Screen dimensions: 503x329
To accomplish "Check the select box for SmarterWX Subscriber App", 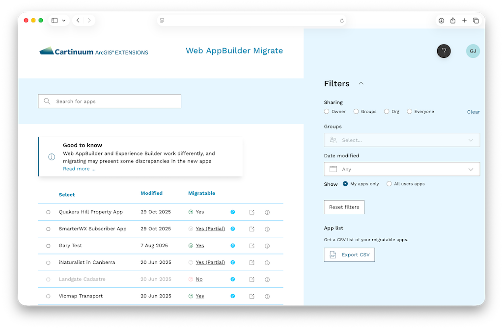I will [48, 229].
